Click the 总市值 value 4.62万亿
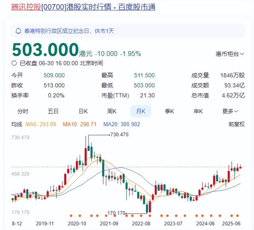Image resolution: width=254 pixels, height=230 pixels. [x=233, y=96]
